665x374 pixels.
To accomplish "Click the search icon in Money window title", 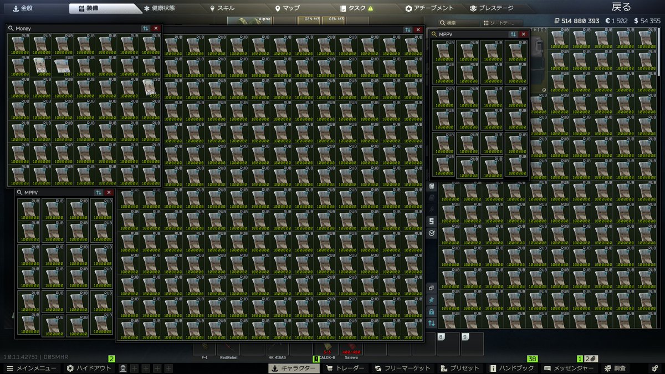I will pyautogui.click(x=11, y=28).
